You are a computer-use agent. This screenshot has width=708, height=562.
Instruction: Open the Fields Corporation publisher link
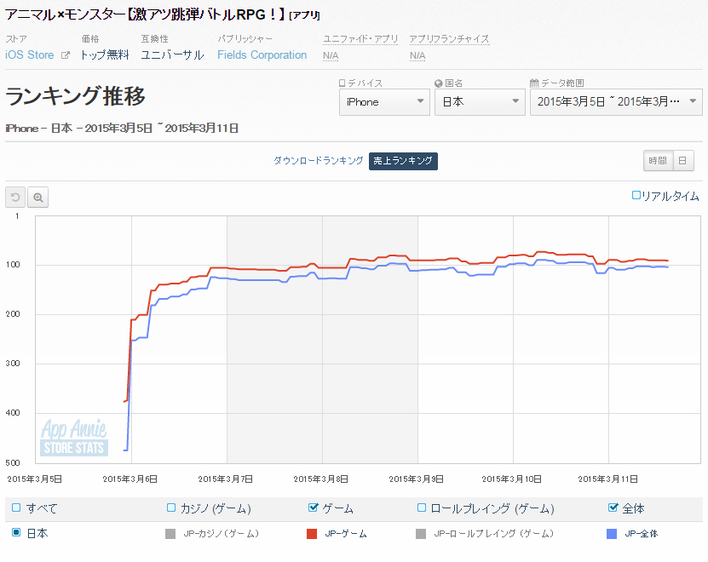tap(262, 55)
